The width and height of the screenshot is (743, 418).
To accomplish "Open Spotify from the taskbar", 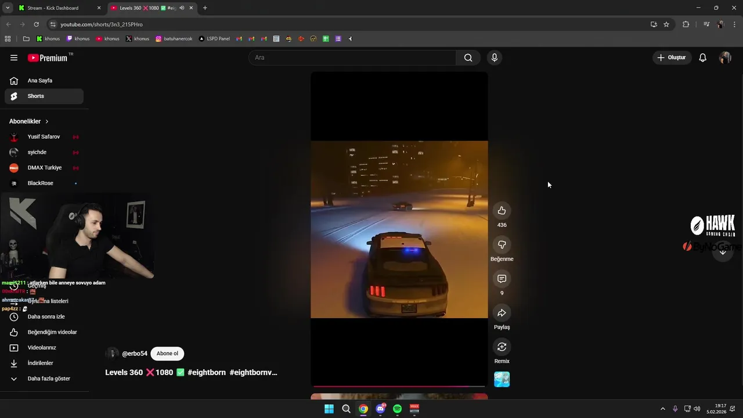I will [397, 409].
